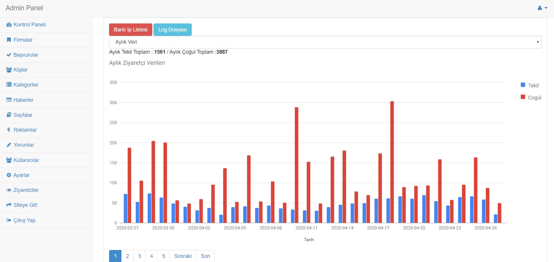Click the red Cogul legend swatch
This screenshot has width=554, height=262.
coord(523,97)
